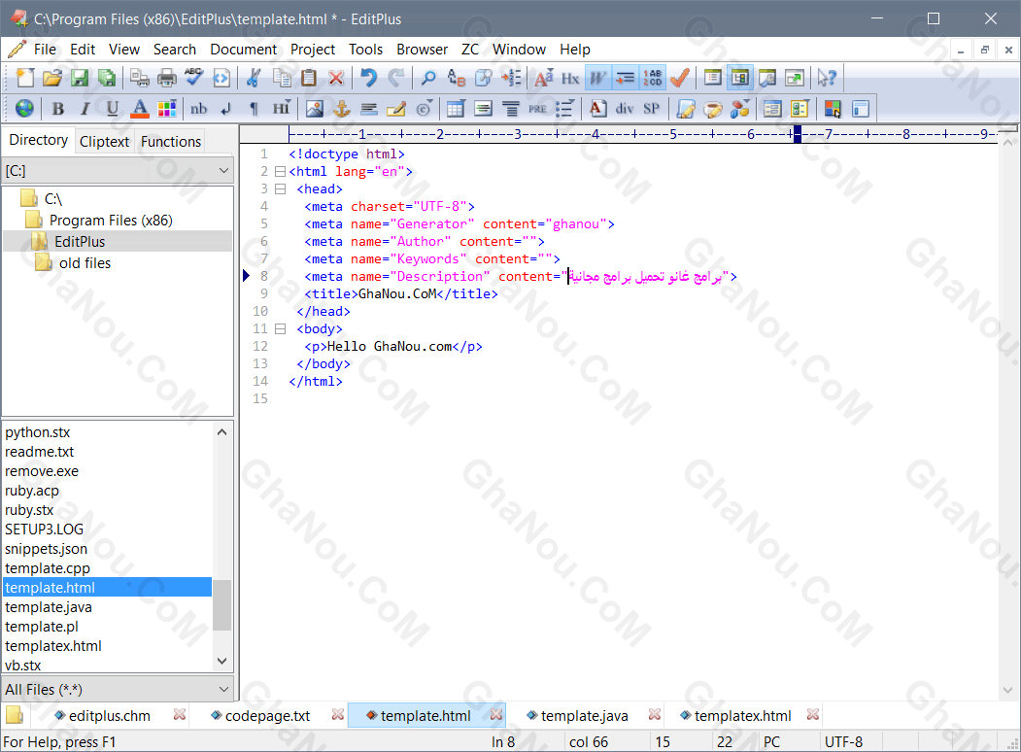This screenshot has width=1021, height=752.
Task: Print the document using the printer icon
Action: (167, 78)
